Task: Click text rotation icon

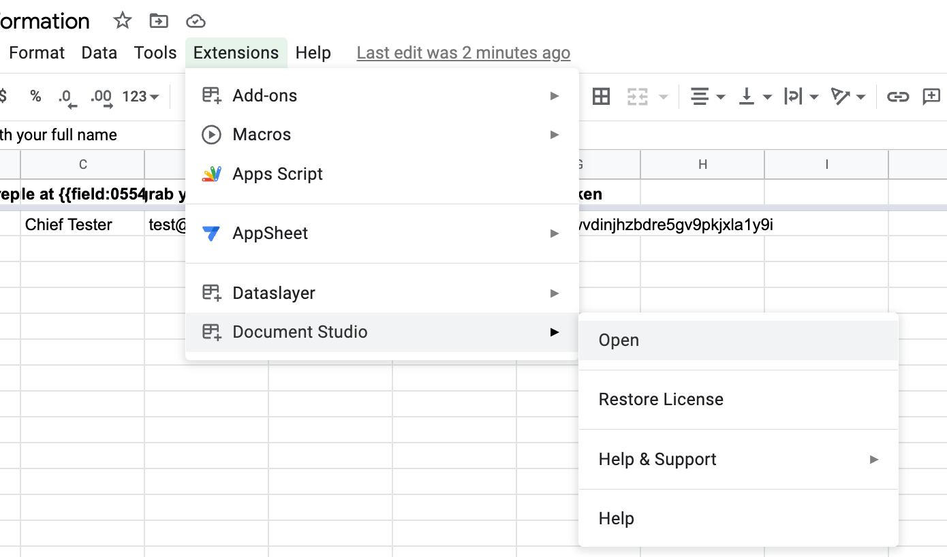Action: 841,97
